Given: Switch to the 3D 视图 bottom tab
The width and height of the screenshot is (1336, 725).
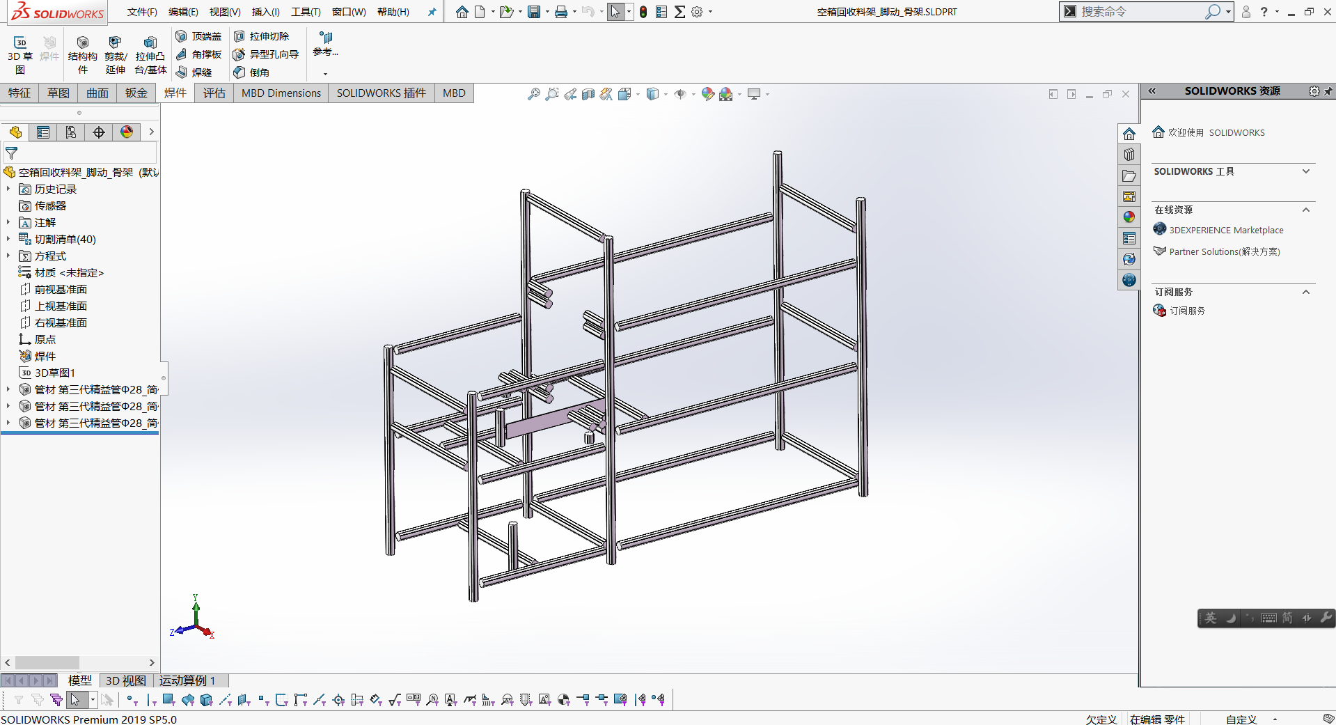Looking at the screenshot, I should point(125,680).
